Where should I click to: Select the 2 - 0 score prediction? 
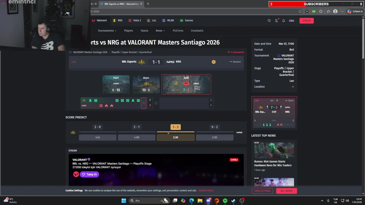pos(98,127)
